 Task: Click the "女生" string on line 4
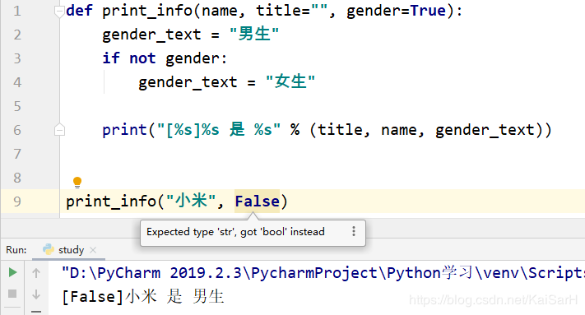click(x=290, y=81)
